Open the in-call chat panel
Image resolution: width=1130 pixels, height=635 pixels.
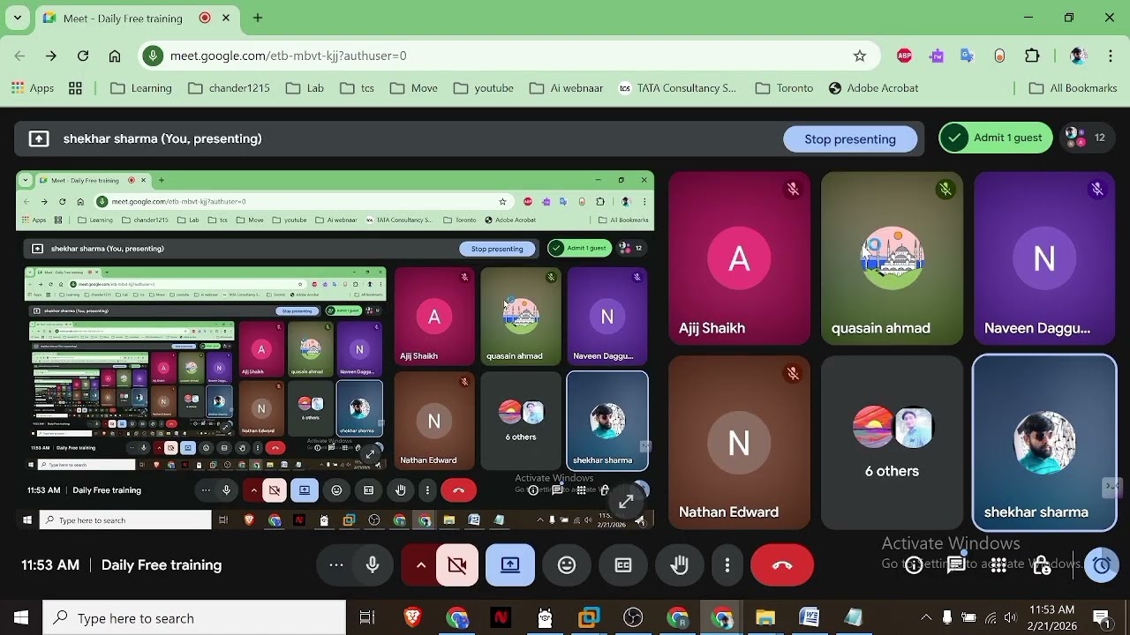pos(956,565)
